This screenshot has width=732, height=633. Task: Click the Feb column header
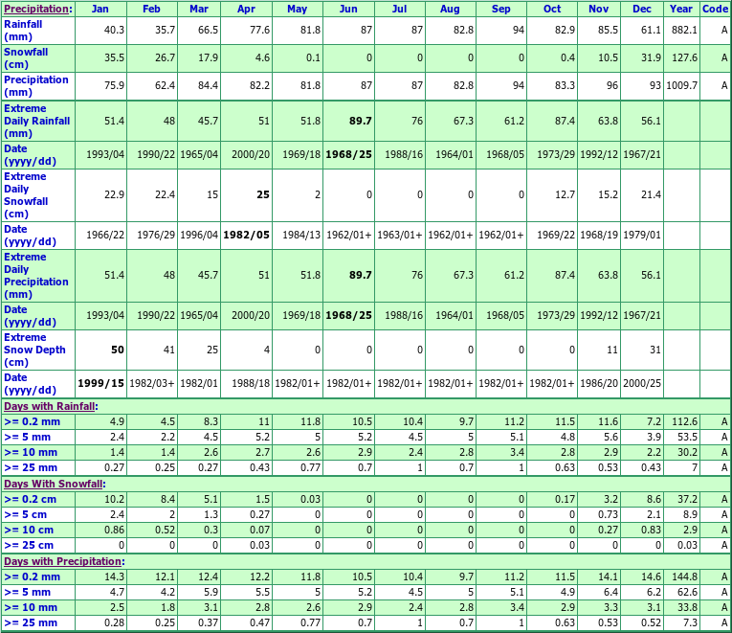coord(151,9)
